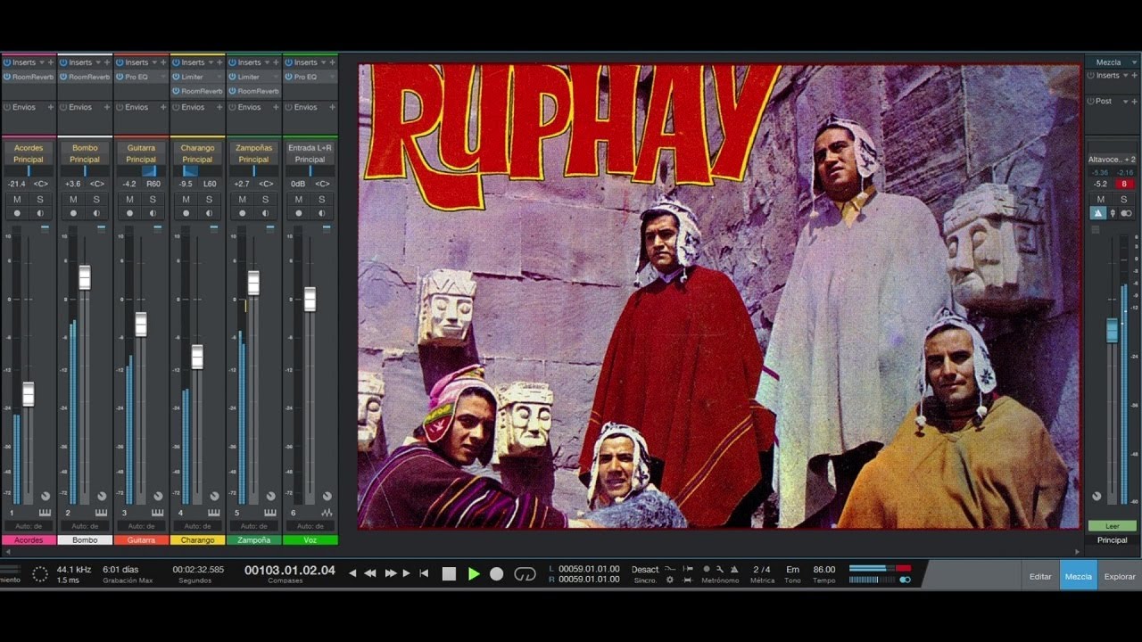Open Limiter dropdown on Charango channel
Viewport: 1142px width, 642px height.
[220, 77]
